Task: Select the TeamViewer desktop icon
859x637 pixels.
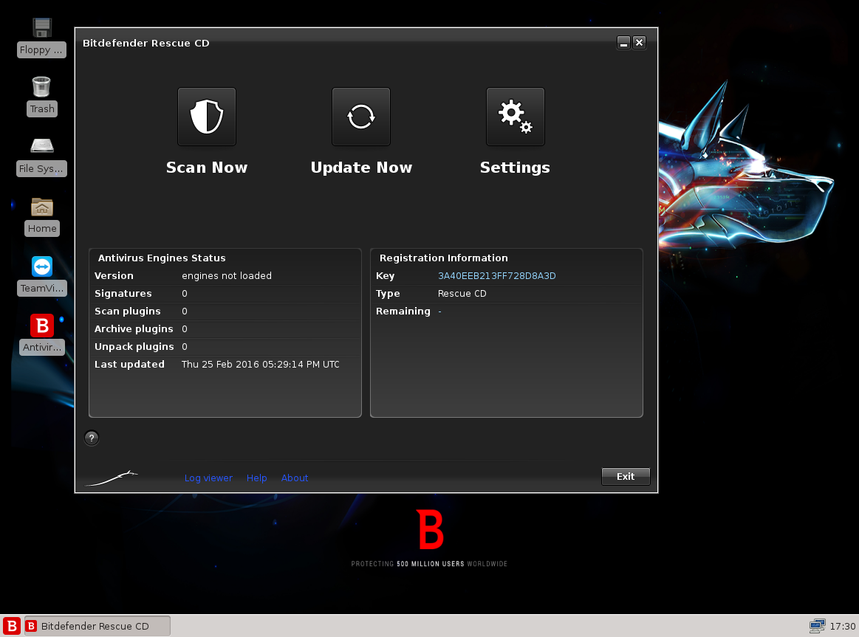Action: click(42, 266)
